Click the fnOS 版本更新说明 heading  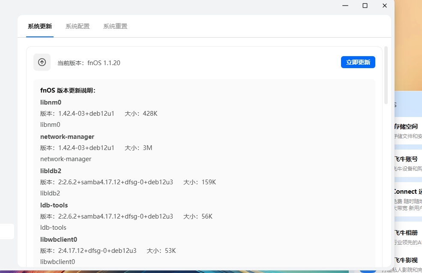68,90
